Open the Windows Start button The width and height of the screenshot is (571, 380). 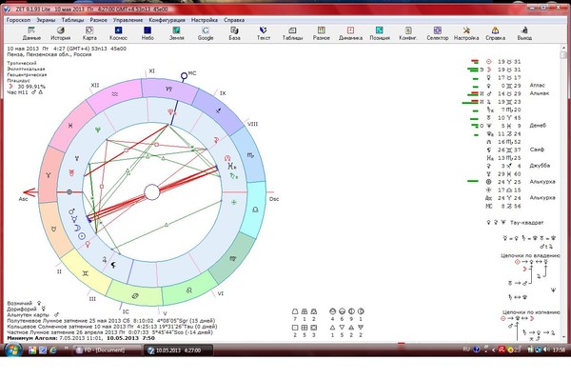[13, 350]
